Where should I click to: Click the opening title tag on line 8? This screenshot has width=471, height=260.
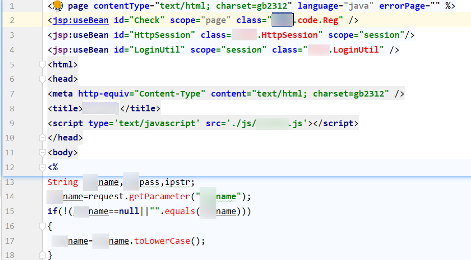(65, 108)
